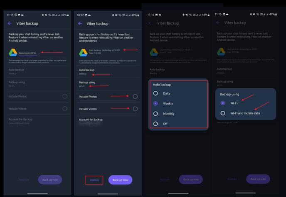Viewport: 286px width, 197px height.
Task: Tap cloud data encryption notice on 10:52 screen
Action: click(x=108, y=62)
